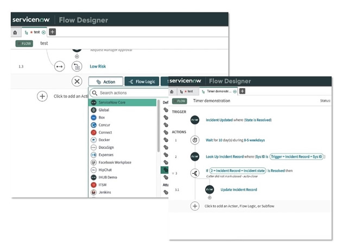Click the If flow logic icon for step 3
Viewport: 342px width, 249px height.
[195, 173]
